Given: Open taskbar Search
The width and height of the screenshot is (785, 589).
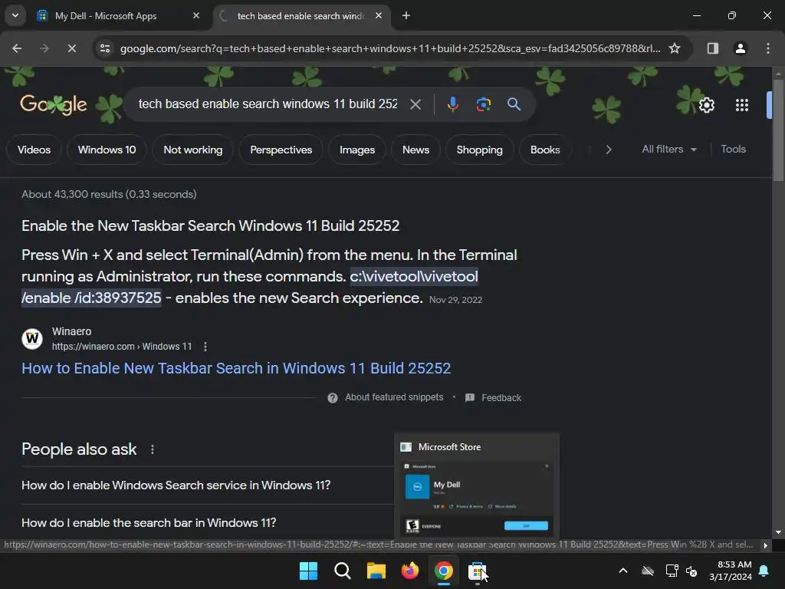Looking at the screenshot, I should click(x=343, y=571).
